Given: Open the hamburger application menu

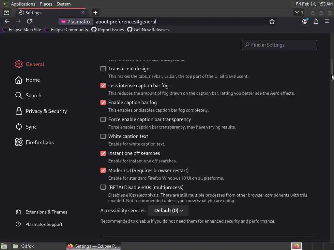Looking at the screenshot, I should [327, 21].
